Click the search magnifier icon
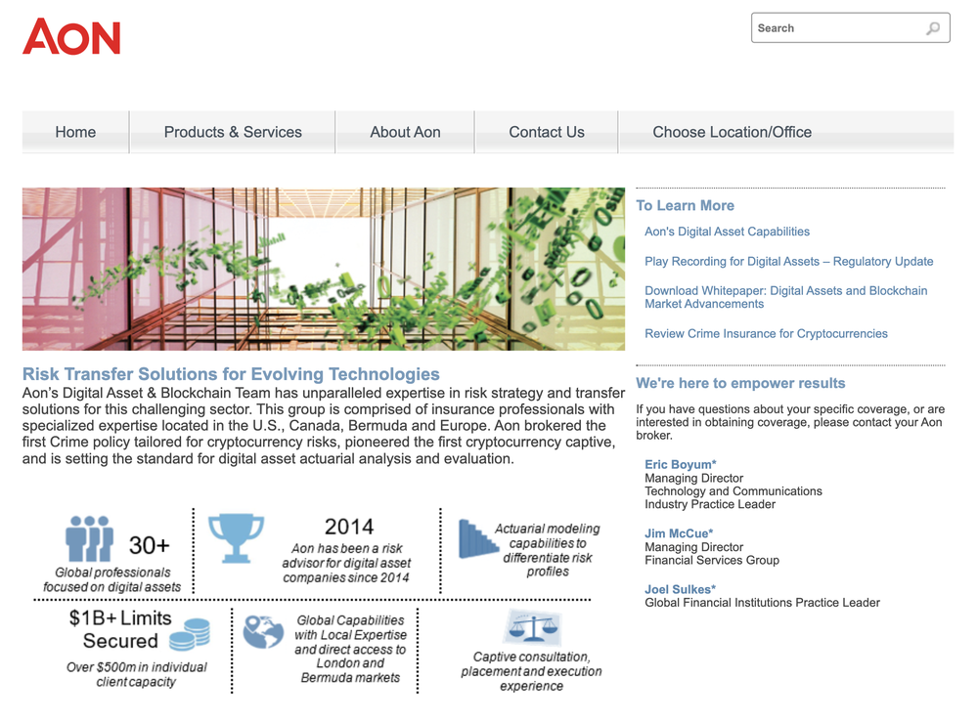The image size is (978, 722). tap(933, 28)
